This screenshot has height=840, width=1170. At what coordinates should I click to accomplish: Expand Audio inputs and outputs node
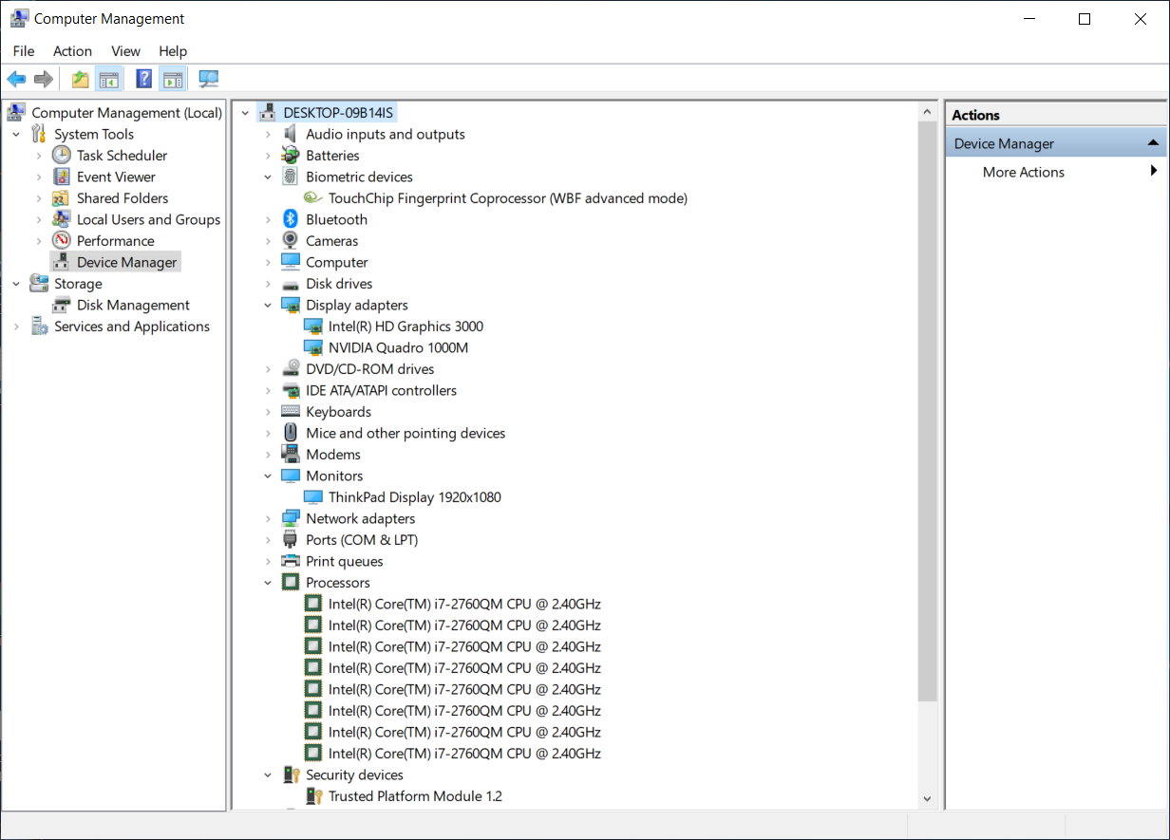tap(268, 134)
